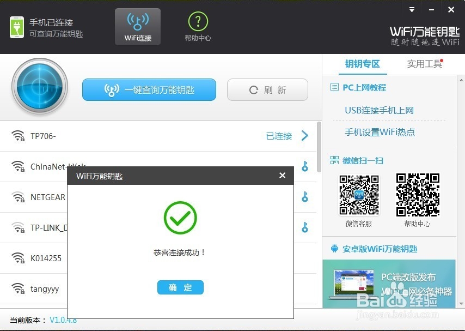Click the 已连接 status label
Image resolution: width=465 pixels, height=331 pixels.
[x=279, y=136]
